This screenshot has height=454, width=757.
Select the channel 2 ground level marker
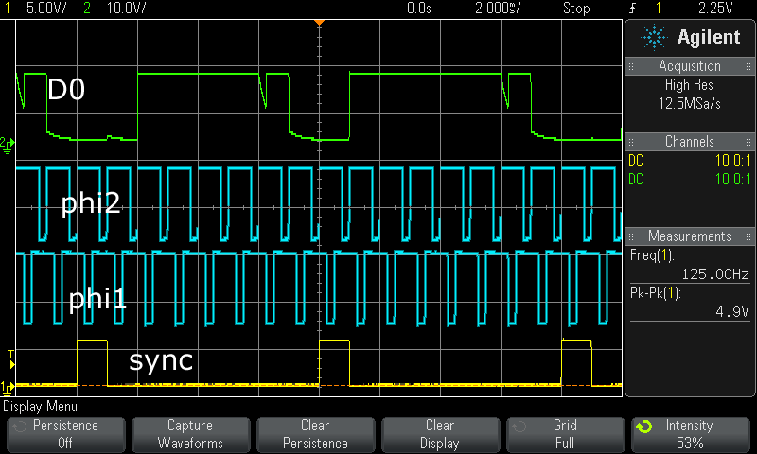9,142
